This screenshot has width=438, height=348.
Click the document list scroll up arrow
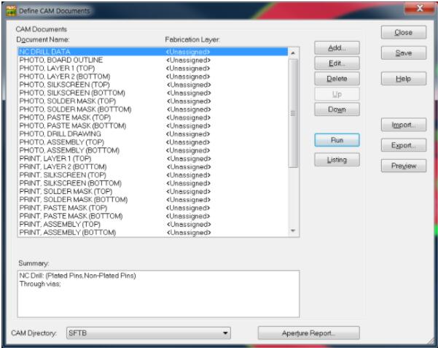[293, 53]
